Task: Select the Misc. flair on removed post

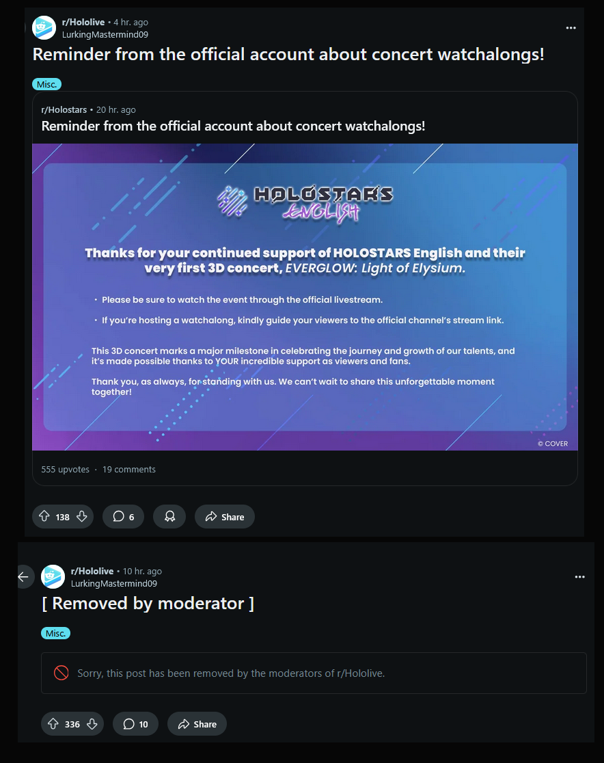Action: 55,633
